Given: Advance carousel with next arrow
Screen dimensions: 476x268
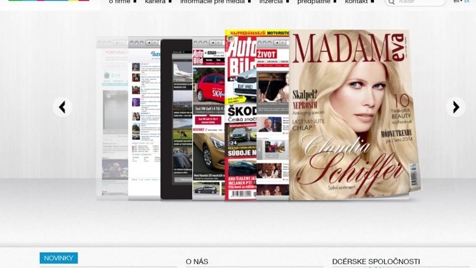Looking at the screenshot, I should click(x=456, y=107).
